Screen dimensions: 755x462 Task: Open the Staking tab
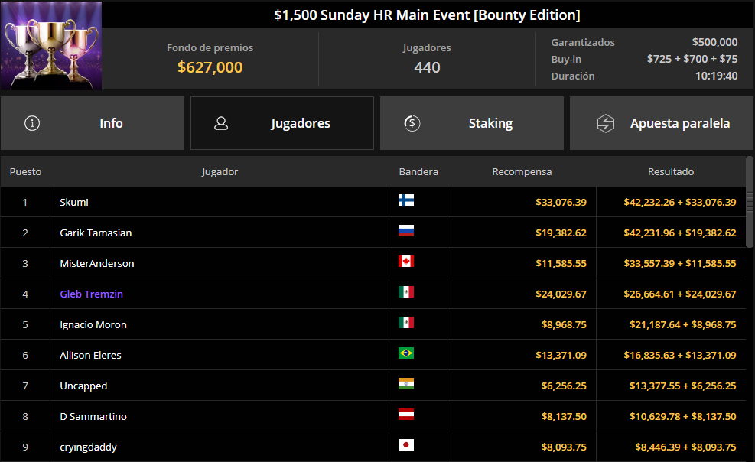click(472, 123)
